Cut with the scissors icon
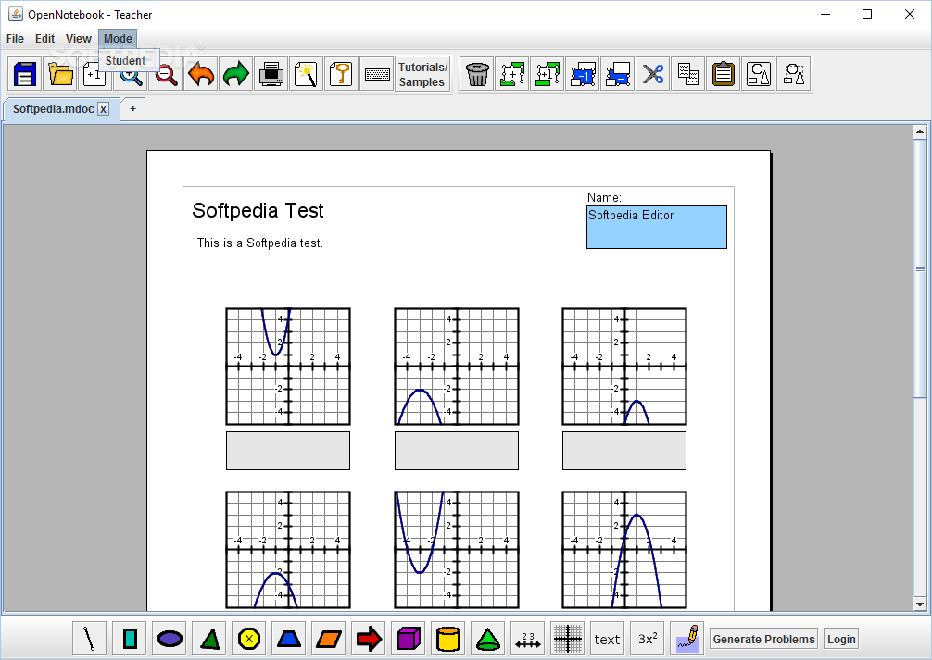Screen dimensions: 932x660 (652, 74)
